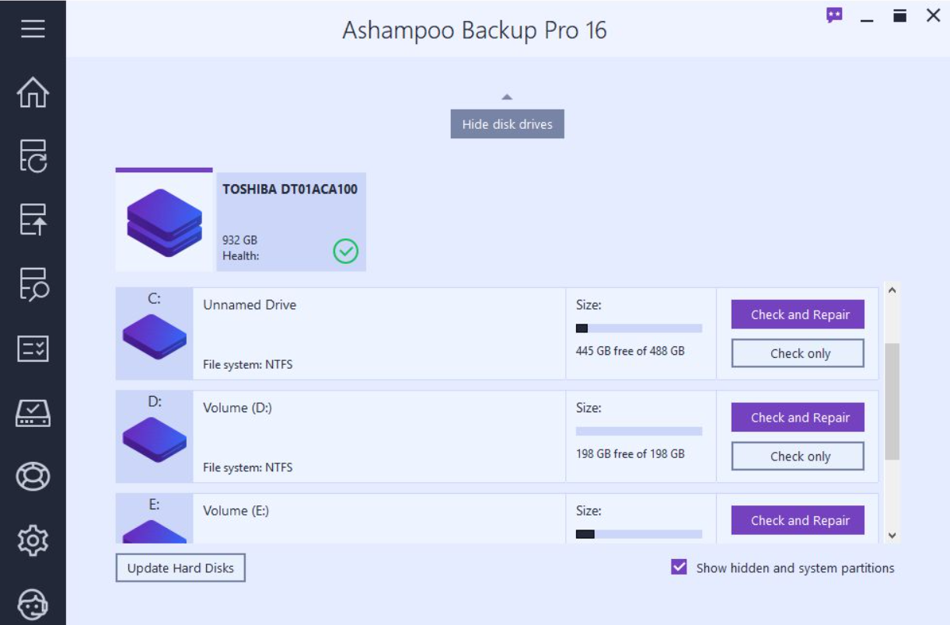Click the Update Hard Disks button
This screenshot has height=625, width=950.
(180, 568)
